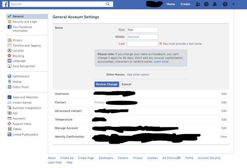The width and height of the screenshot is (247, 168).
Task: Click the First name field
Action: click(x=143, y=30)
